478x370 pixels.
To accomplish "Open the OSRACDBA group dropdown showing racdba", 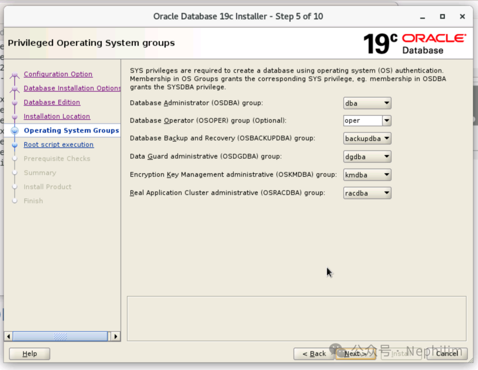I will (x=367, y=193).
